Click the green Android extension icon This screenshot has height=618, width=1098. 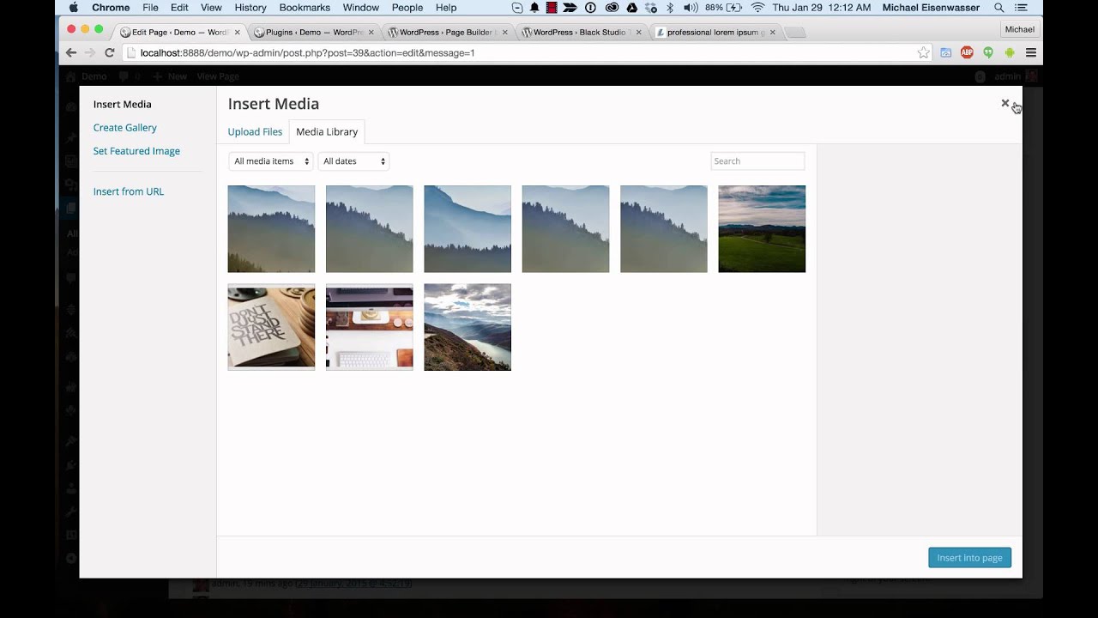pyautogui.click(x=1010, y=52)
